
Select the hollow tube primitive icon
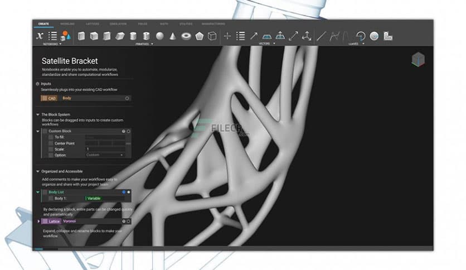pyautogui.click(x=146, y=36)
